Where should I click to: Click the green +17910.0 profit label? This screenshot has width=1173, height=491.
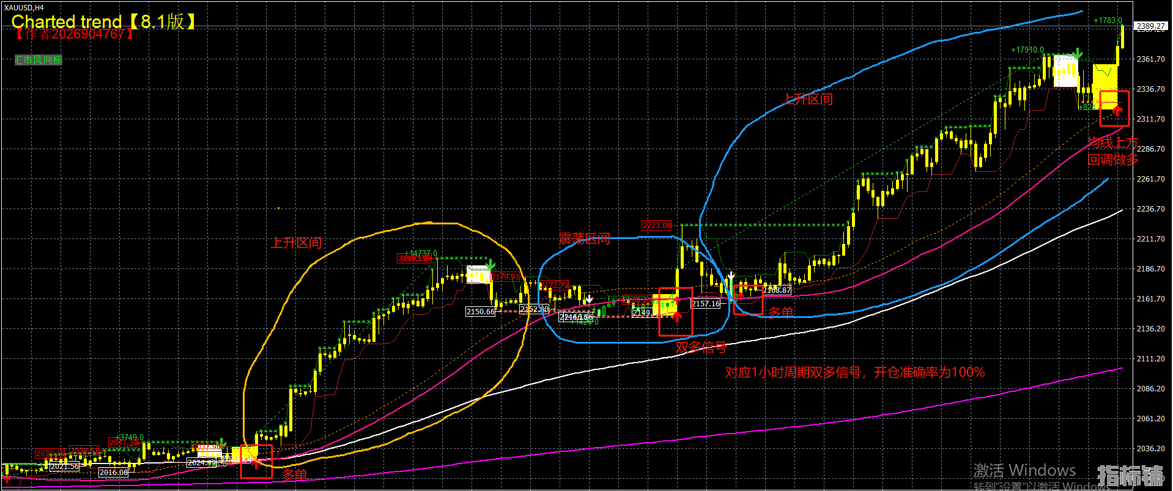pos(1027,50)
